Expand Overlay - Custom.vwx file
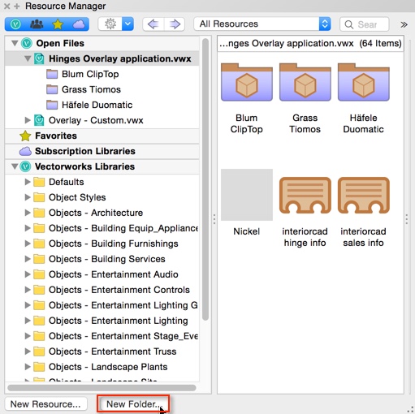415x414 pixels. (28, 120)
